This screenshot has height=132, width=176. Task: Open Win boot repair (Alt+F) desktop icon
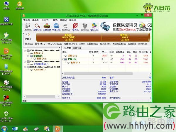pyautogui.click(x=6, y=85)
